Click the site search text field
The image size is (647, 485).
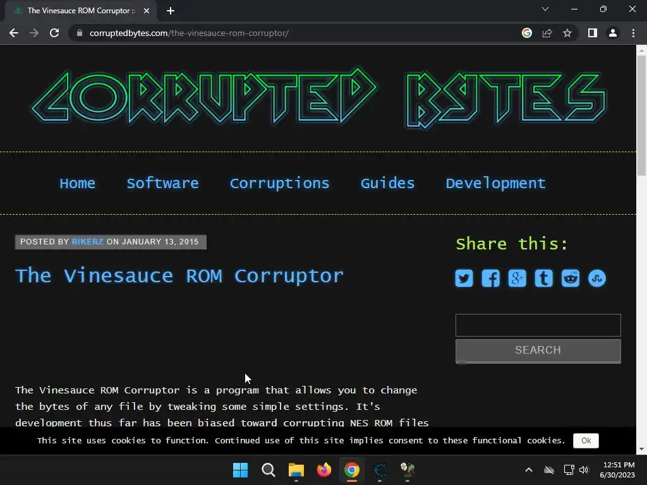click(x=538, y=325)
